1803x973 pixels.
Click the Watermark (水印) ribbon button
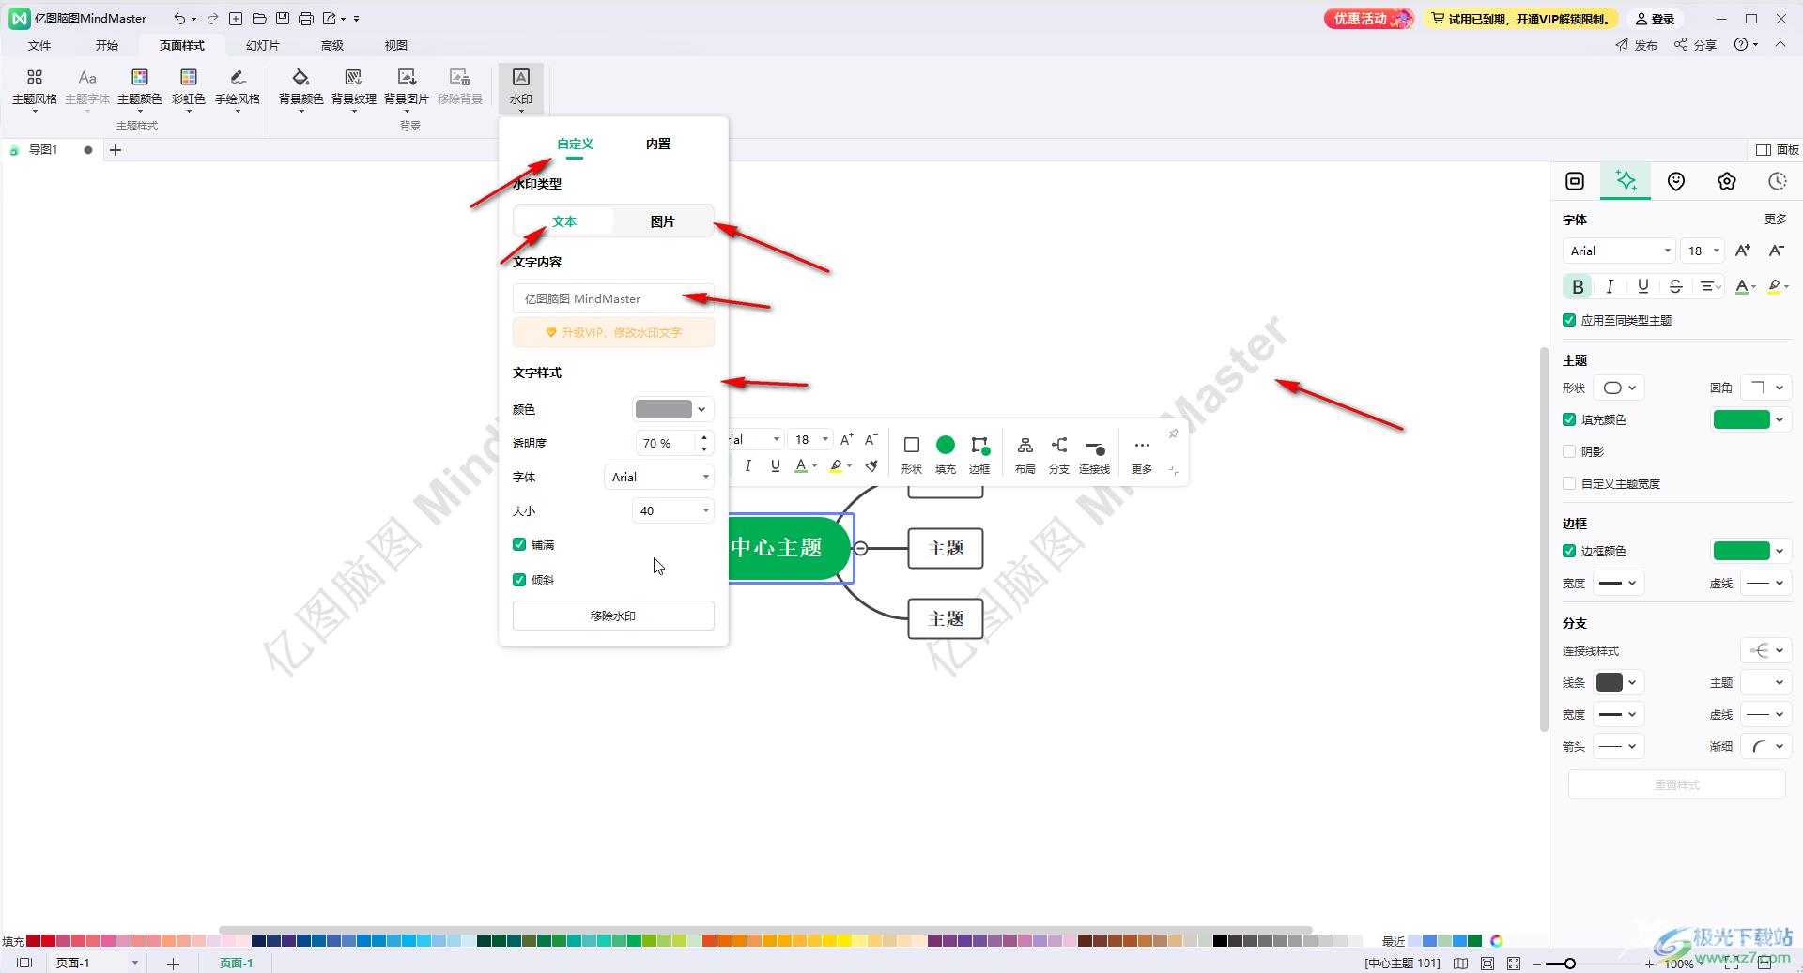(521, 87)
